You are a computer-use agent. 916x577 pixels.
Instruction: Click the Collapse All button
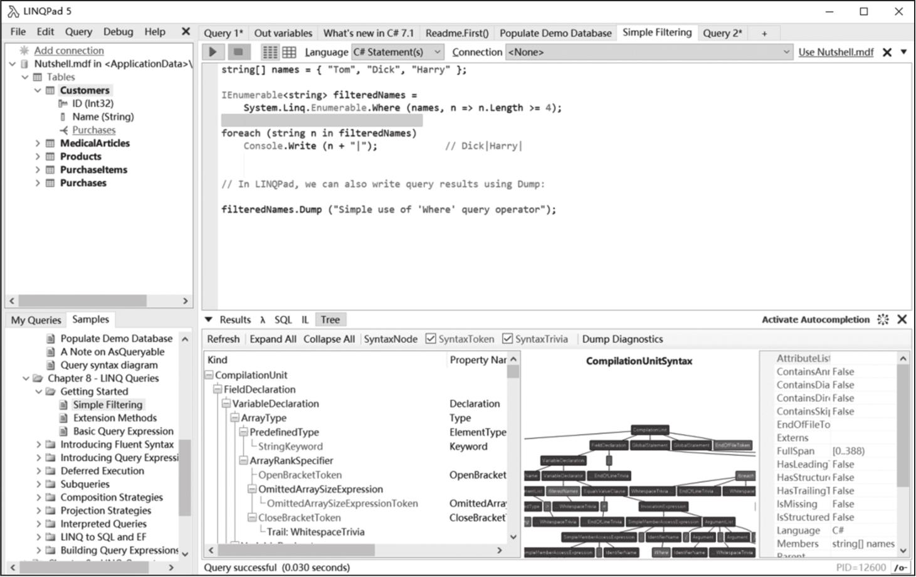click(x=329, y=339)
